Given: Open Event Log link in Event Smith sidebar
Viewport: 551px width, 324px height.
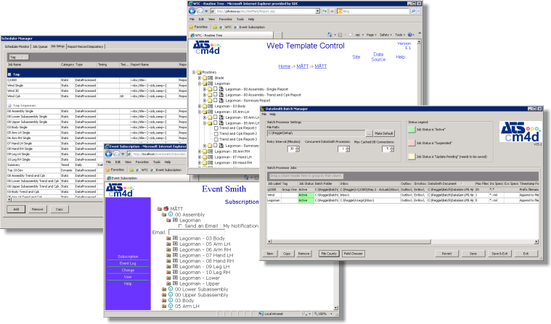Looking at the screenshot, I should coord(128,263).
